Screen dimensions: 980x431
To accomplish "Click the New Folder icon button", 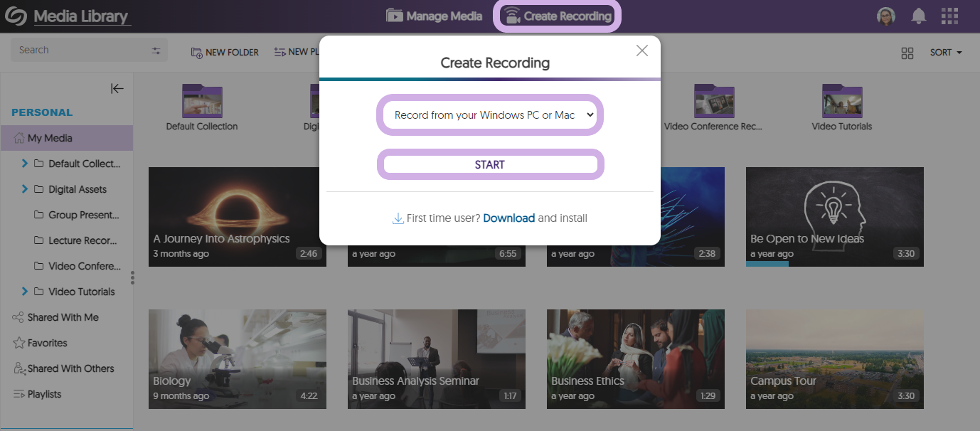I will coord(197,52).
